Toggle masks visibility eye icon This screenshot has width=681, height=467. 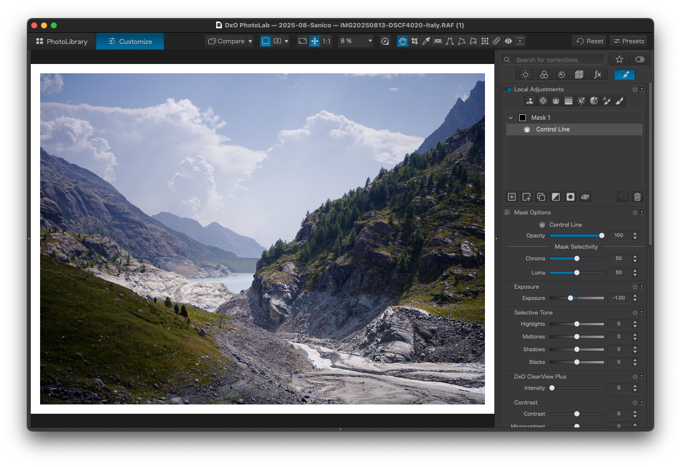pyautogui.click(x=585, y=197)
